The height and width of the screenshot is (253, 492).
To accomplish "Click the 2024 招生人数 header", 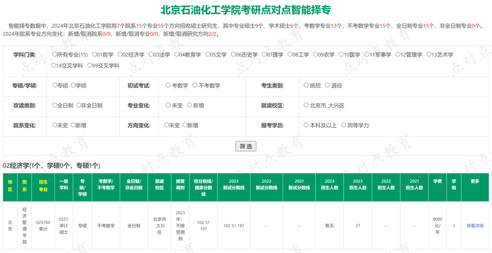I will [x=329, y=187].
